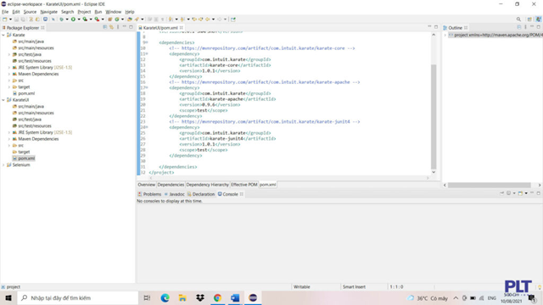Viewport: 543px width, 305px height.
Task: Open Package Explorer view menu icon
Action: coord(118,27)
